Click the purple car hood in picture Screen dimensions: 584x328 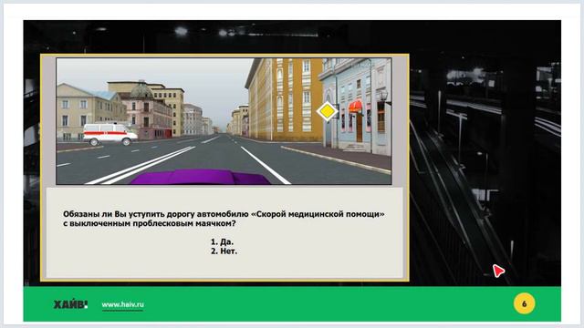coord(201,177)
